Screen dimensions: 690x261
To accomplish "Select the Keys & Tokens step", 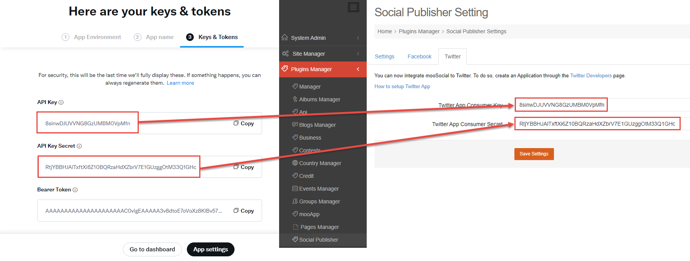I will point(212,37).
